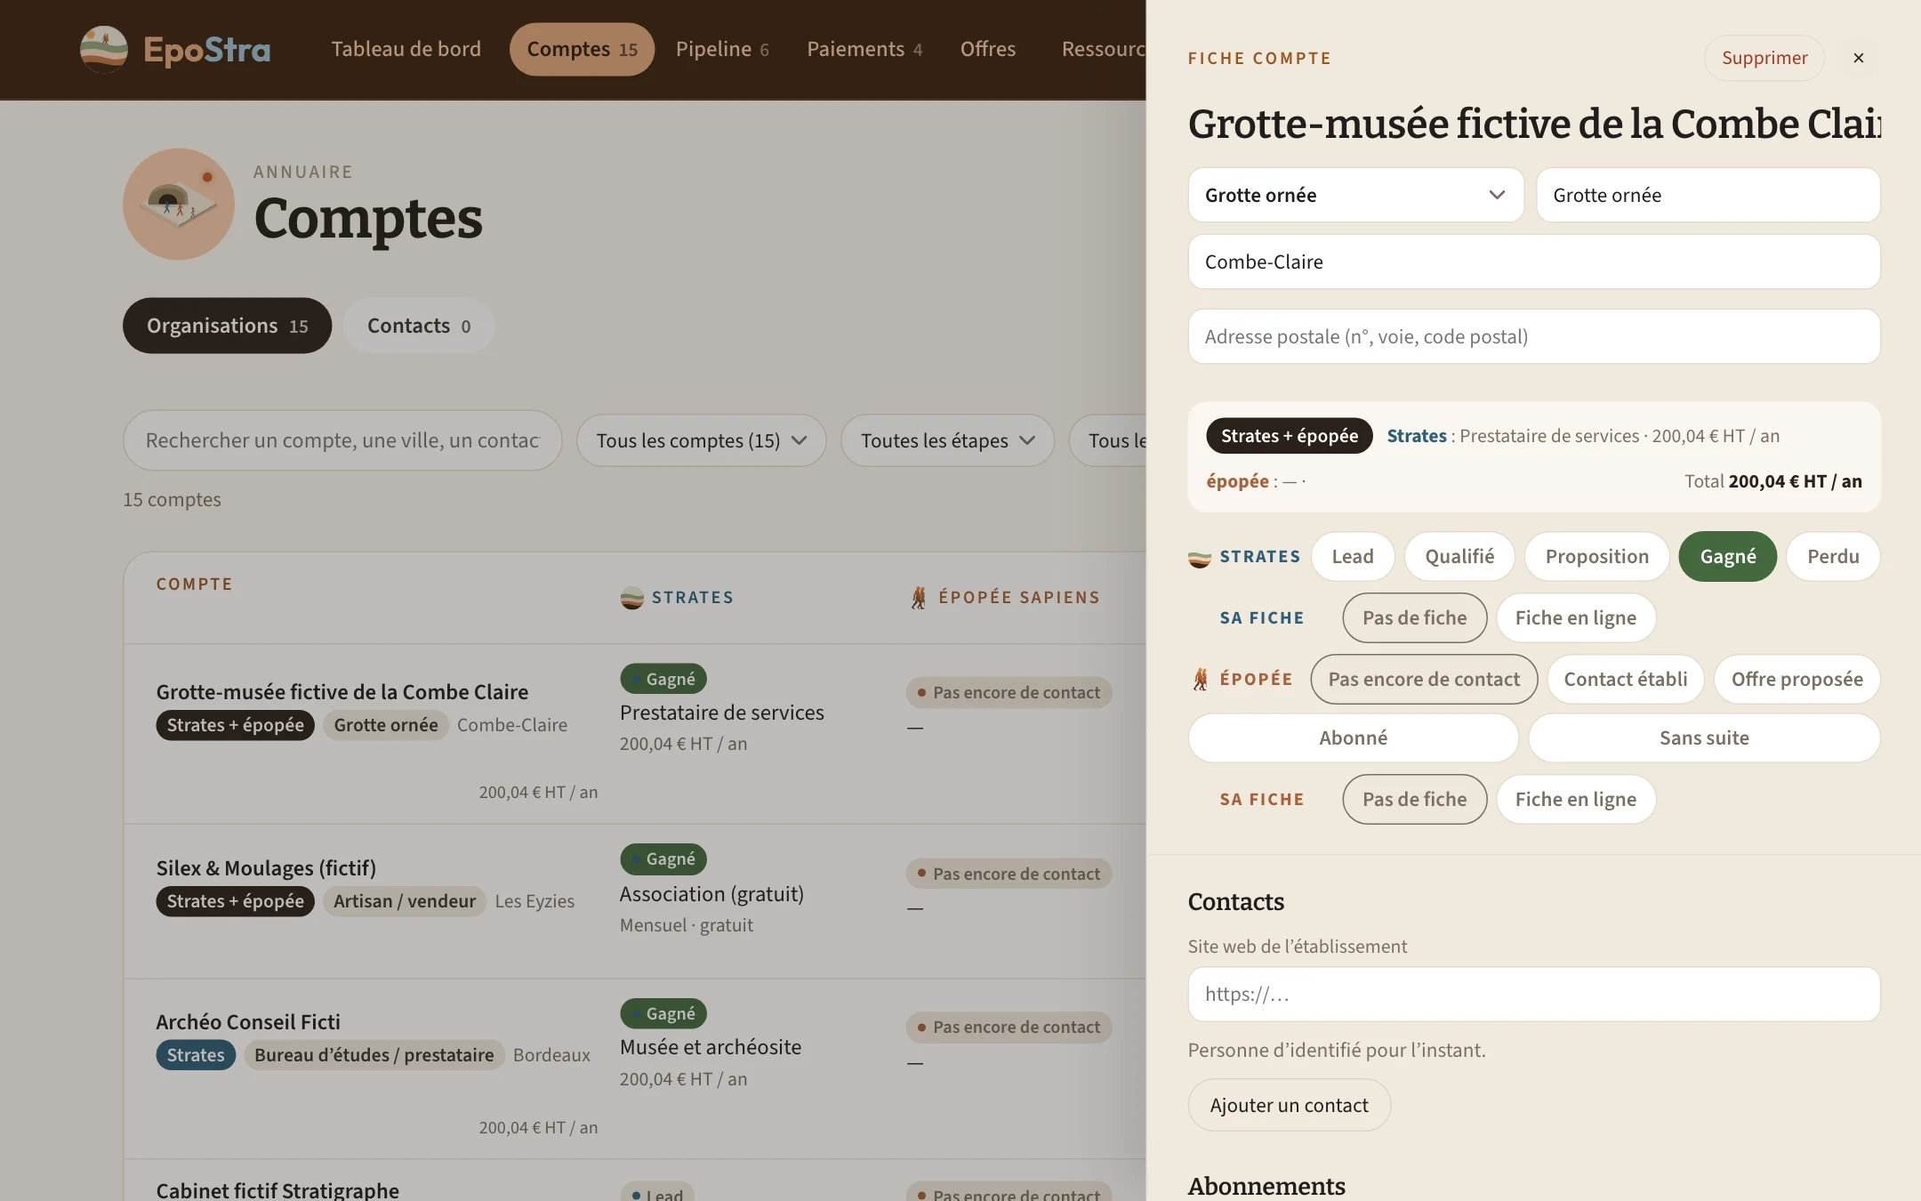This screenshot has height=1201, width=1921.
Task: Choose Contact établi for Épopée
Action: pos(1625,680)
